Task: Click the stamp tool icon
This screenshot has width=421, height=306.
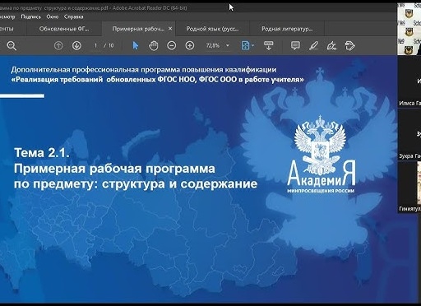Action: [350, 45]
